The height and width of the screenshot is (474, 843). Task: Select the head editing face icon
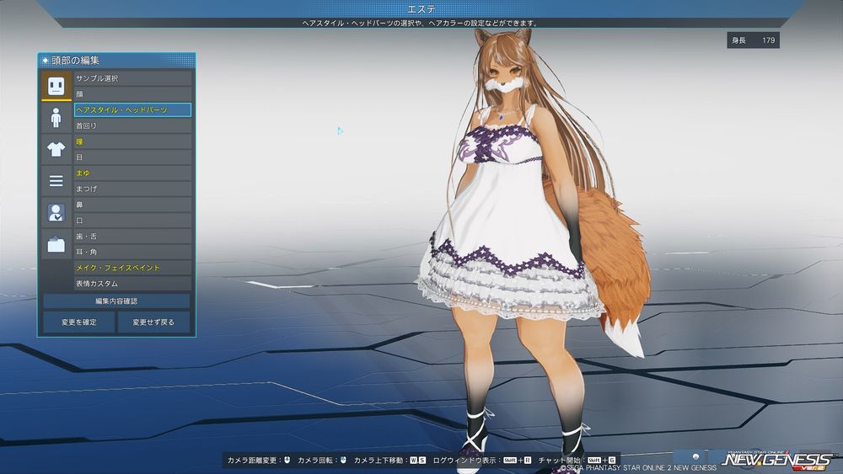[56, 86]
